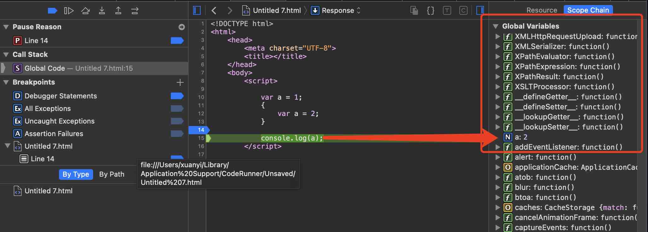
Task: Click the function icon of atob
Action: pyautogui.click(x=508, y=177)
